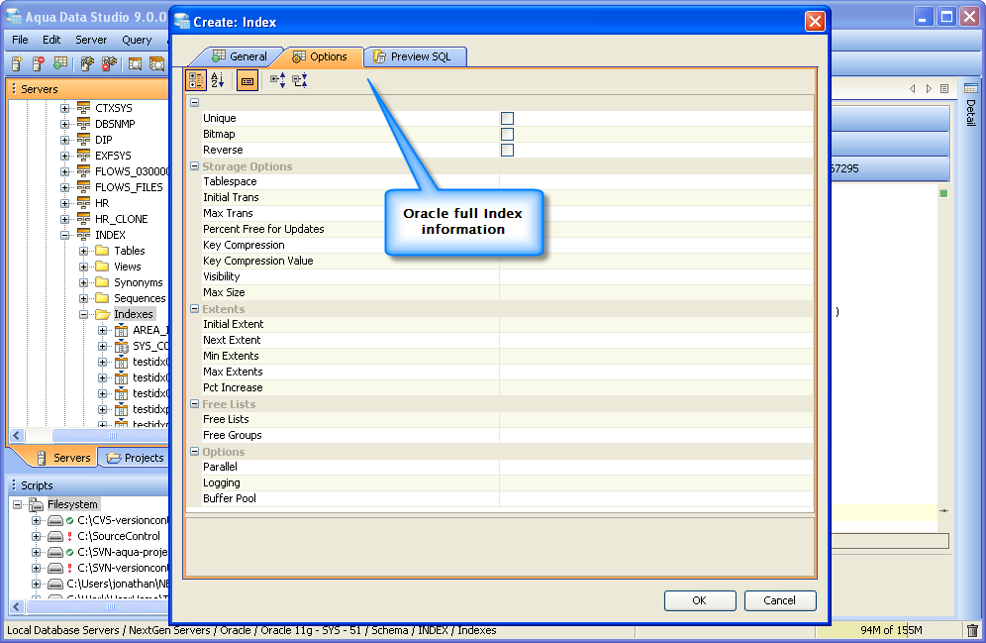The width and height of the screenshot is (986, 643).
Task: Select the Servers tab at bottom of panel
Action: (63, 458)
